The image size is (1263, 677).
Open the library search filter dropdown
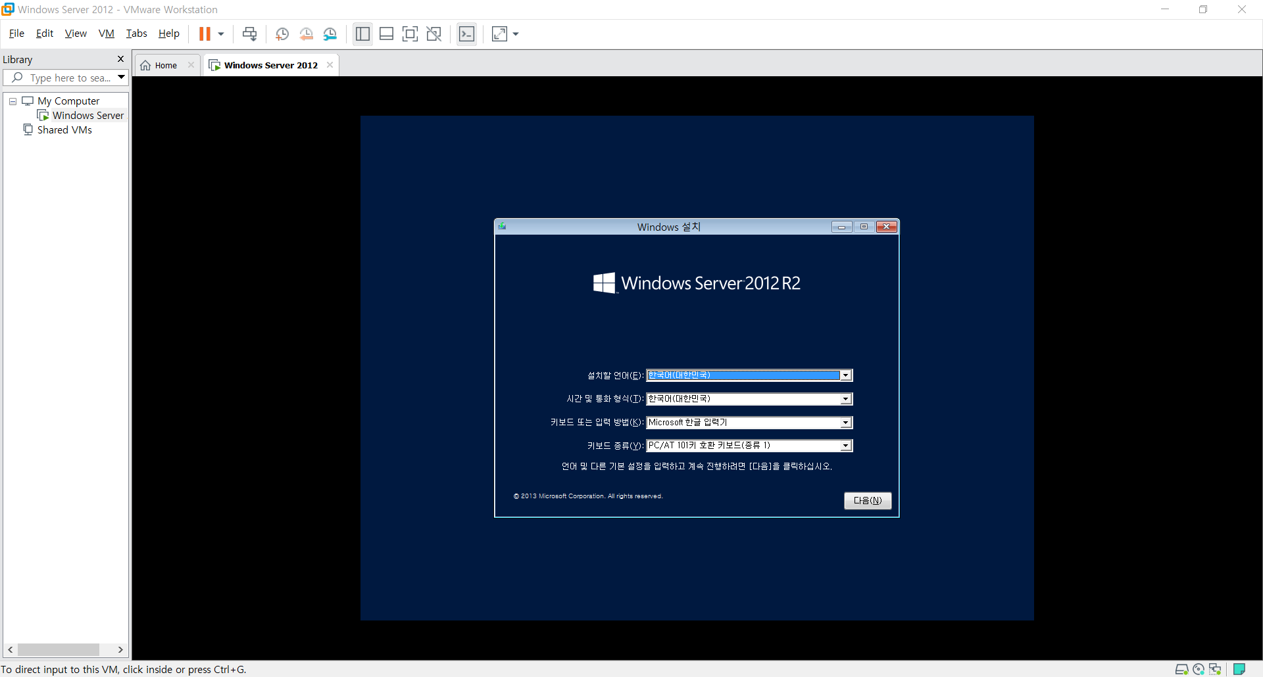tap(122, 78)
